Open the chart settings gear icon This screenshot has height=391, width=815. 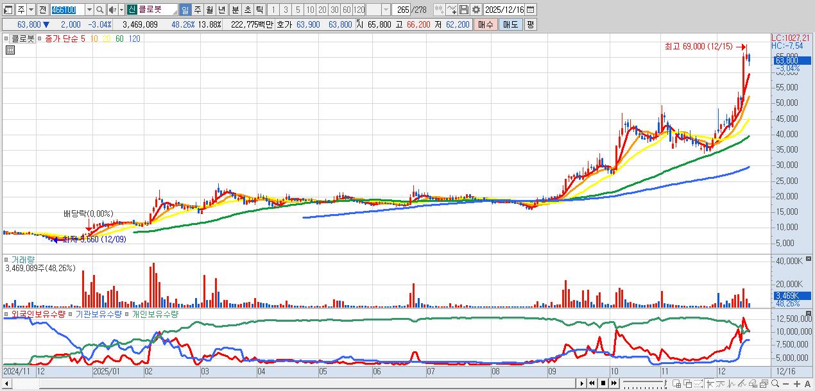tap(476, 10)
